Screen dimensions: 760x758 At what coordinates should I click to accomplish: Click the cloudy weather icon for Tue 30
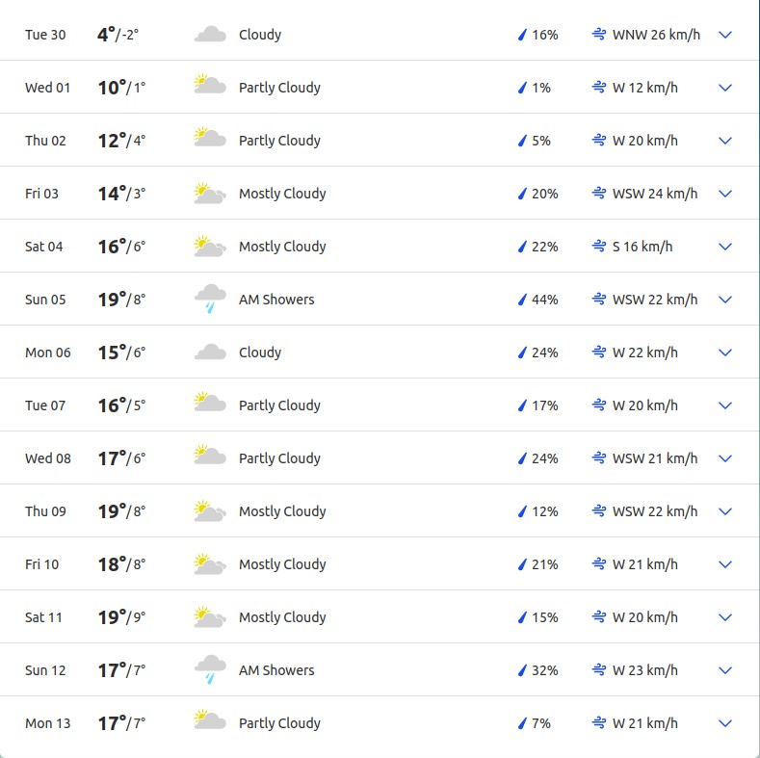pyautogui.click(x=210, y=35)
